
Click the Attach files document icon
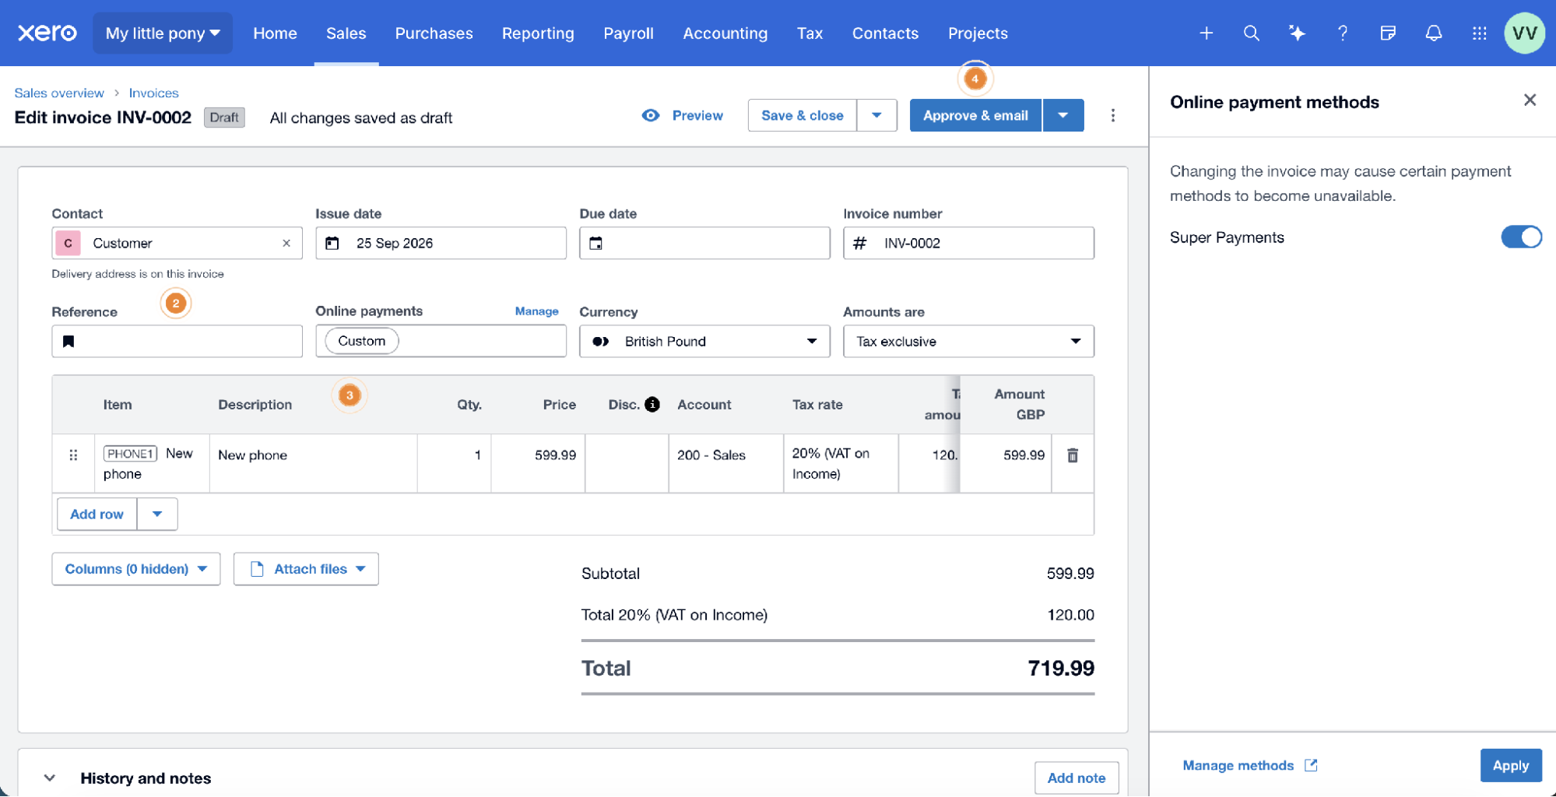tap(257, 569)
